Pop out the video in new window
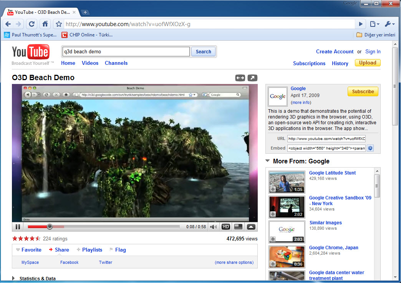The width and height of the screenshot is (401, 283). pyautogui.click(x=252, y=78)
